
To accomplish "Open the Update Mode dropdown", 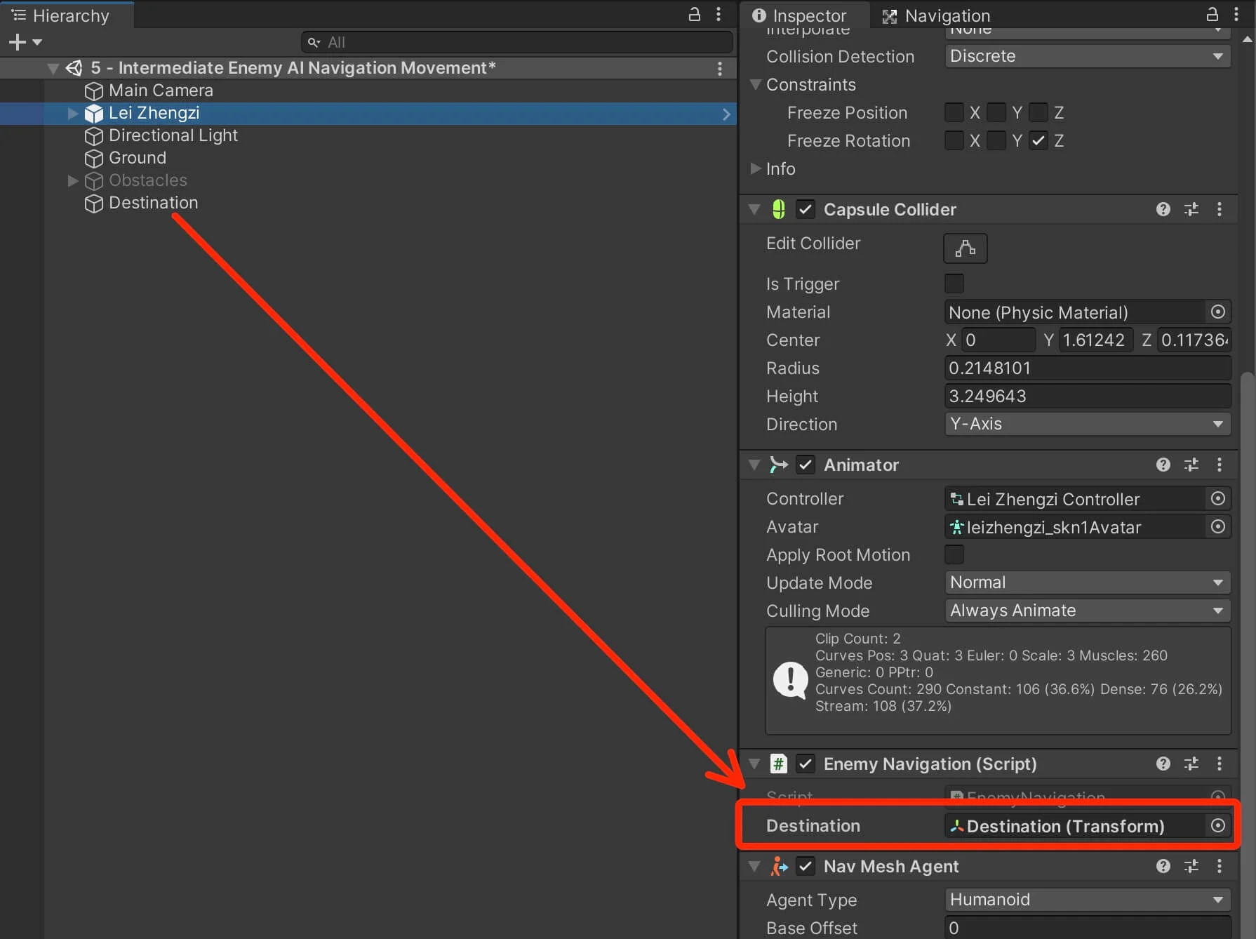I will click(x=1088, y=582).
